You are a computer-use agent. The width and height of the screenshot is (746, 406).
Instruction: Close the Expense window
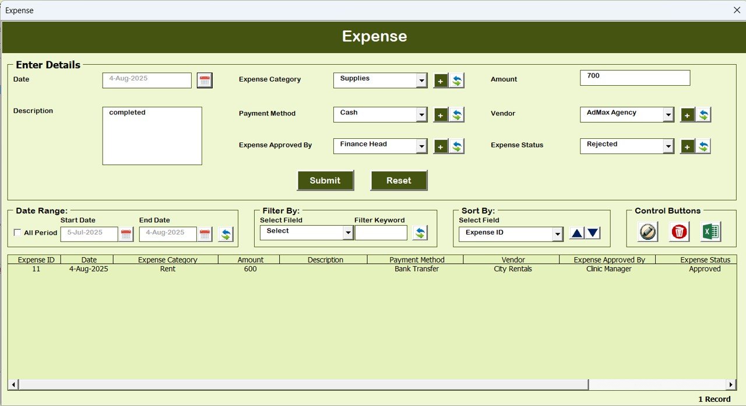737,10
